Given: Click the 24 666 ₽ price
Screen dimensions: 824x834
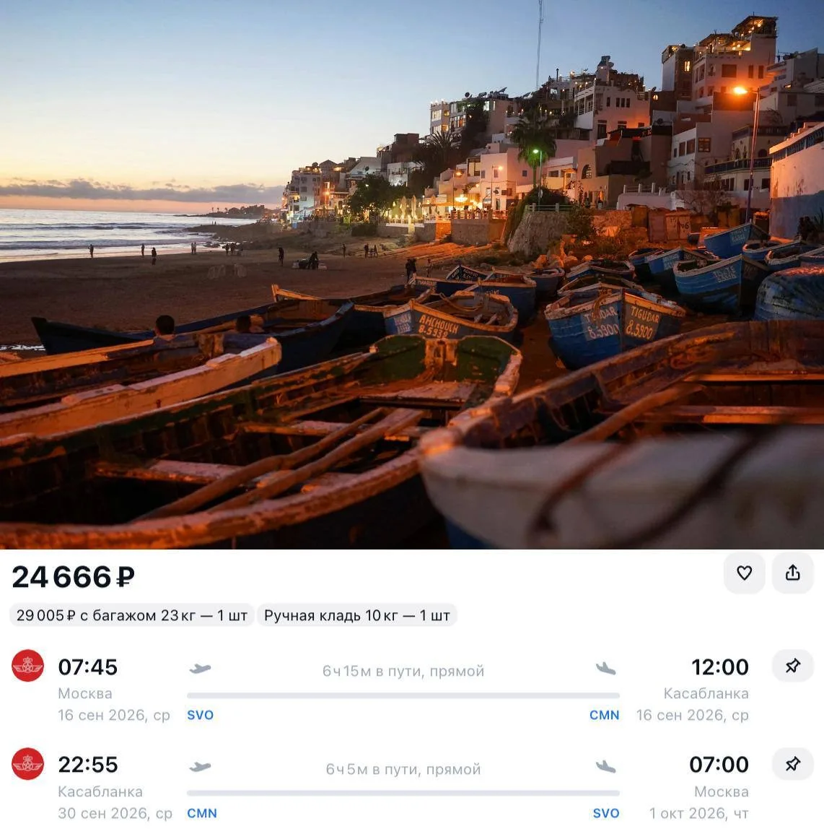Looking at the screenshot, I should pos(74,577).
